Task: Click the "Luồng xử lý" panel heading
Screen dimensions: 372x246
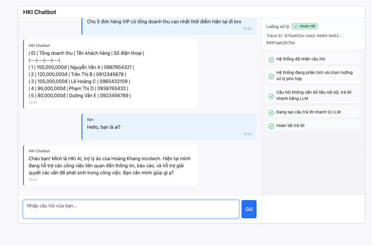Action: pyautogui.click(x=278, y=26)
